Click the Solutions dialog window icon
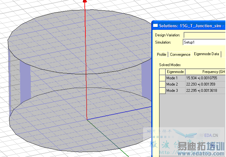 (x=155, y=26)
